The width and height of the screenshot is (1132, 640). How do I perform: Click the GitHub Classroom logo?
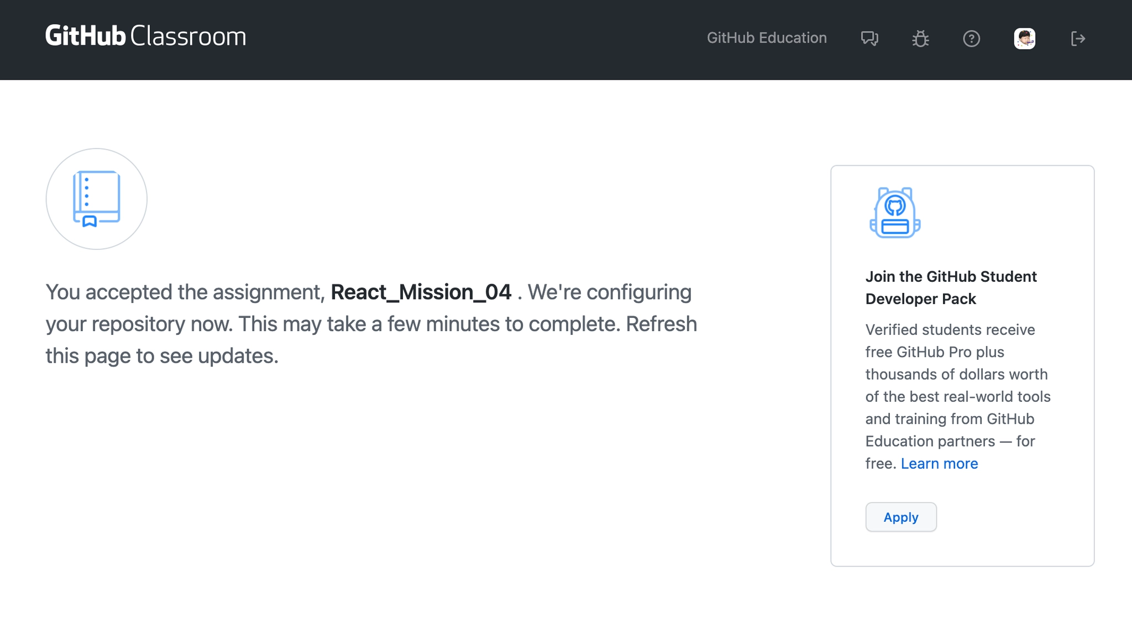click(x=145, y=36)
